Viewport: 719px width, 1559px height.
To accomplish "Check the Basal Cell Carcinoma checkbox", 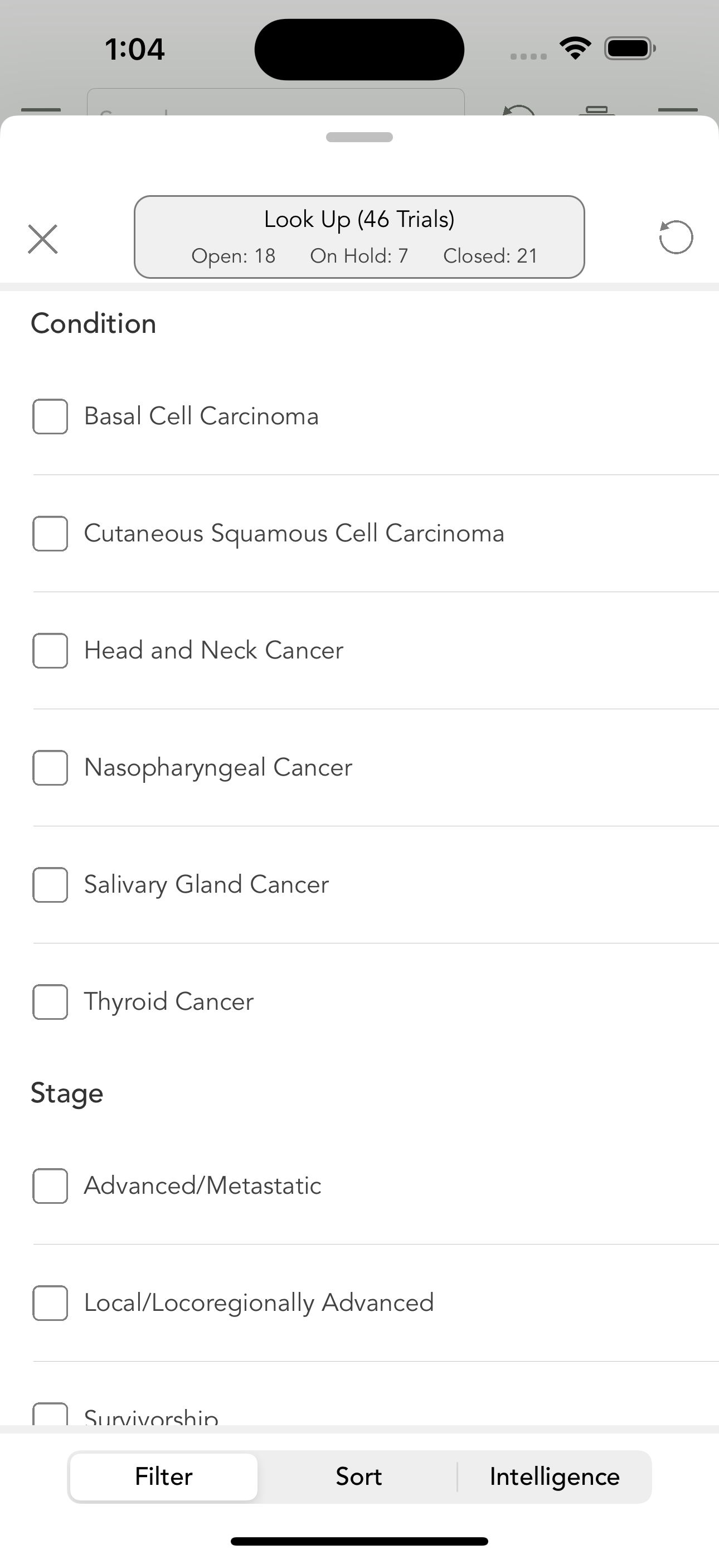I will pyautogui.click(x=50, y=417).
